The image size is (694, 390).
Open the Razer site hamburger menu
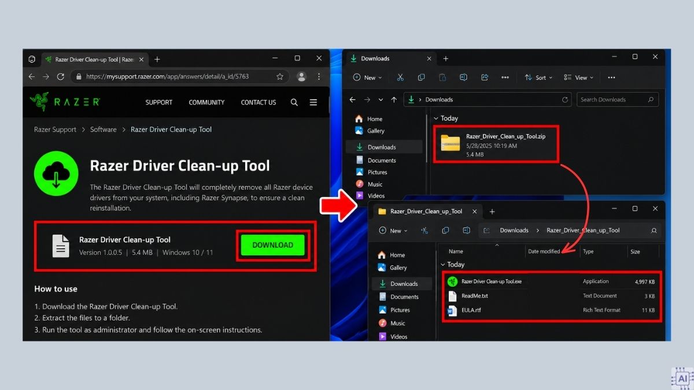tap(313, 102)
